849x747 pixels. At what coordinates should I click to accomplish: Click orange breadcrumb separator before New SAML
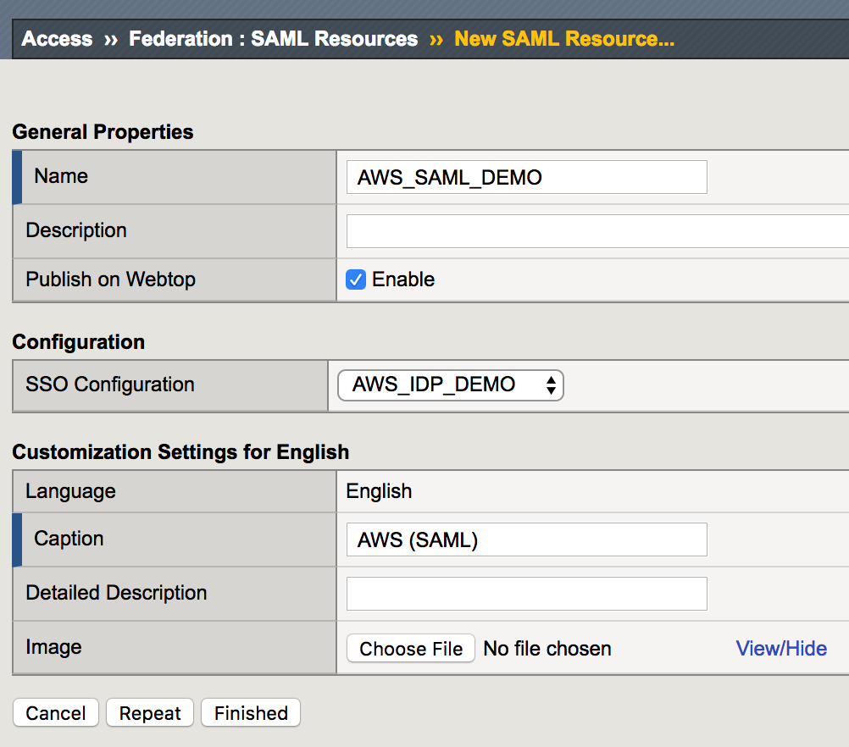(436, 40)
